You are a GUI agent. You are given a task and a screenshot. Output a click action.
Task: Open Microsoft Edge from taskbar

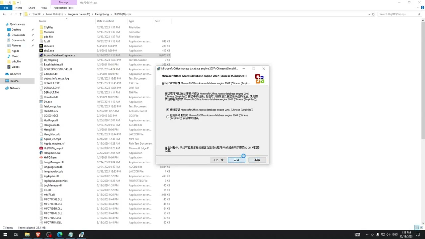[60, 235]
